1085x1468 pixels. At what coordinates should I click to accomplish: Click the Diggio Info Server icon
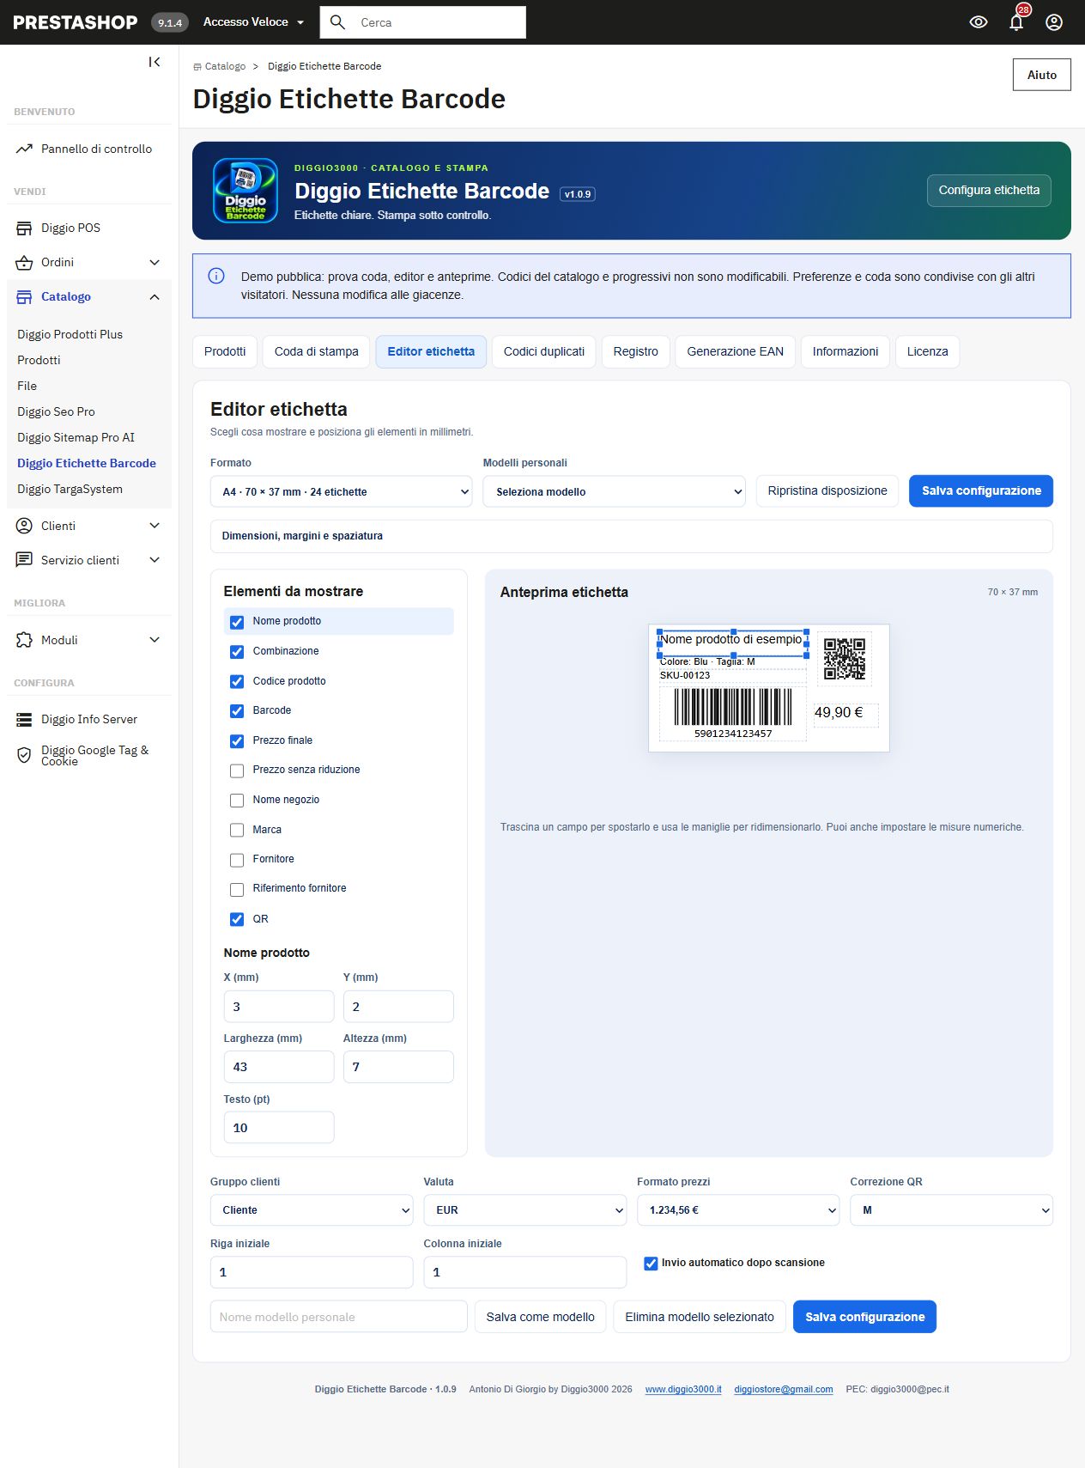tap(24, 719)
